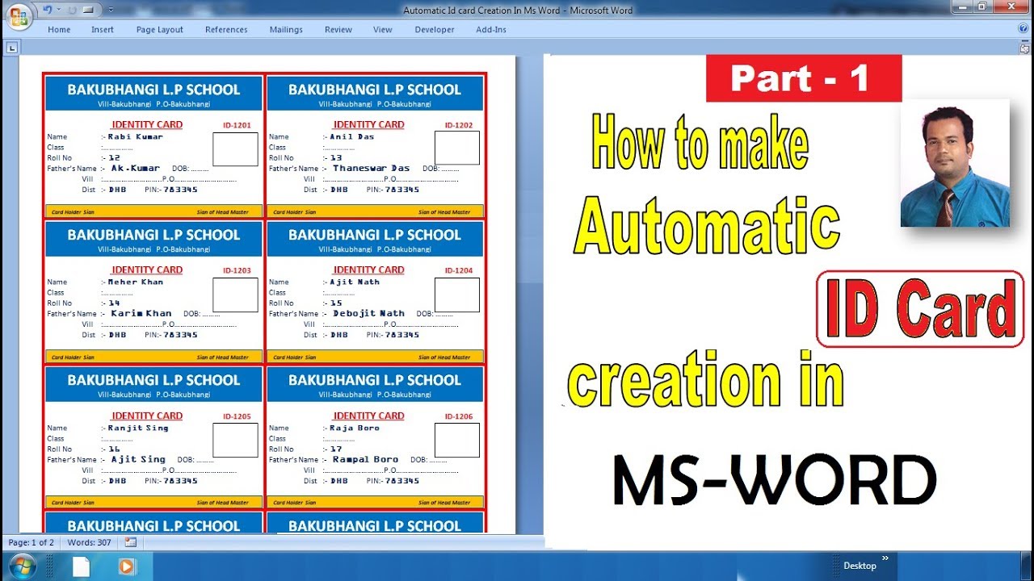Click the name 'Raja Boro'
This screenshot has height=581, width=1034.
point(355,428)
